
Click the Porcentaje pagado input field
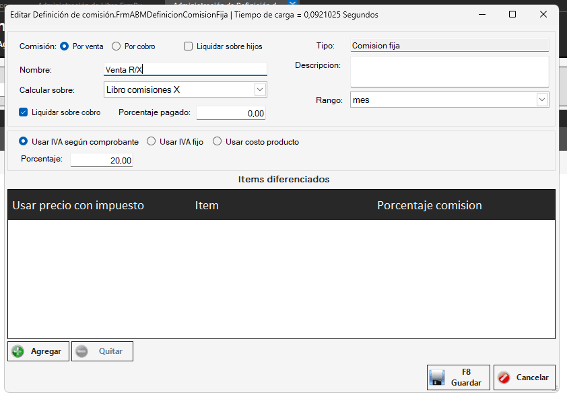pos(231,113)
